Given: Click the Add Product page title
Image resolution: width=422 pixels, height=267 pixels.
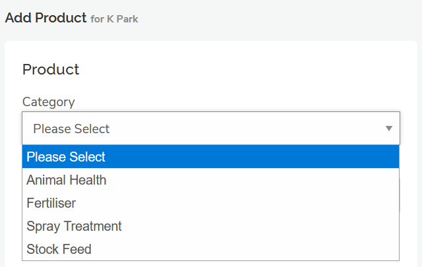Looking at the screenshot, I should (45, 18).
